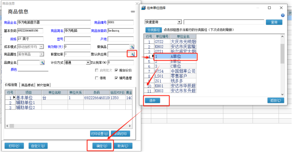Viewport: 292px width, 152px height.
Task: Click the 辅助单位1 row in the price table
Action: 69,102
